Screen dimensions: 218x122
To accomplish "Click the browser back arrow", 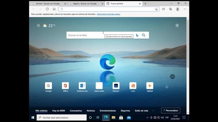I will point(33,9).
